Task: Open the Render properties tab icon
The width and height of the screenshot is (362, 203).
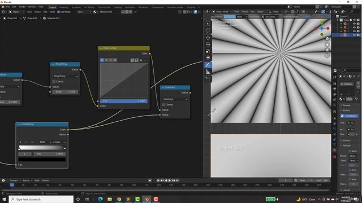Action: pyautogui.click(x=335, y=83)
